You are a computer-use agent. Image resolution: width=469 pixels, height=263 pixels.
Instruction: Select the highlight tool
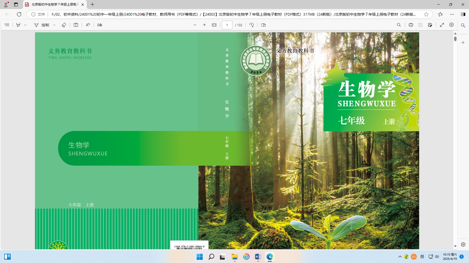pyautogui.click(x=18, y=25)
